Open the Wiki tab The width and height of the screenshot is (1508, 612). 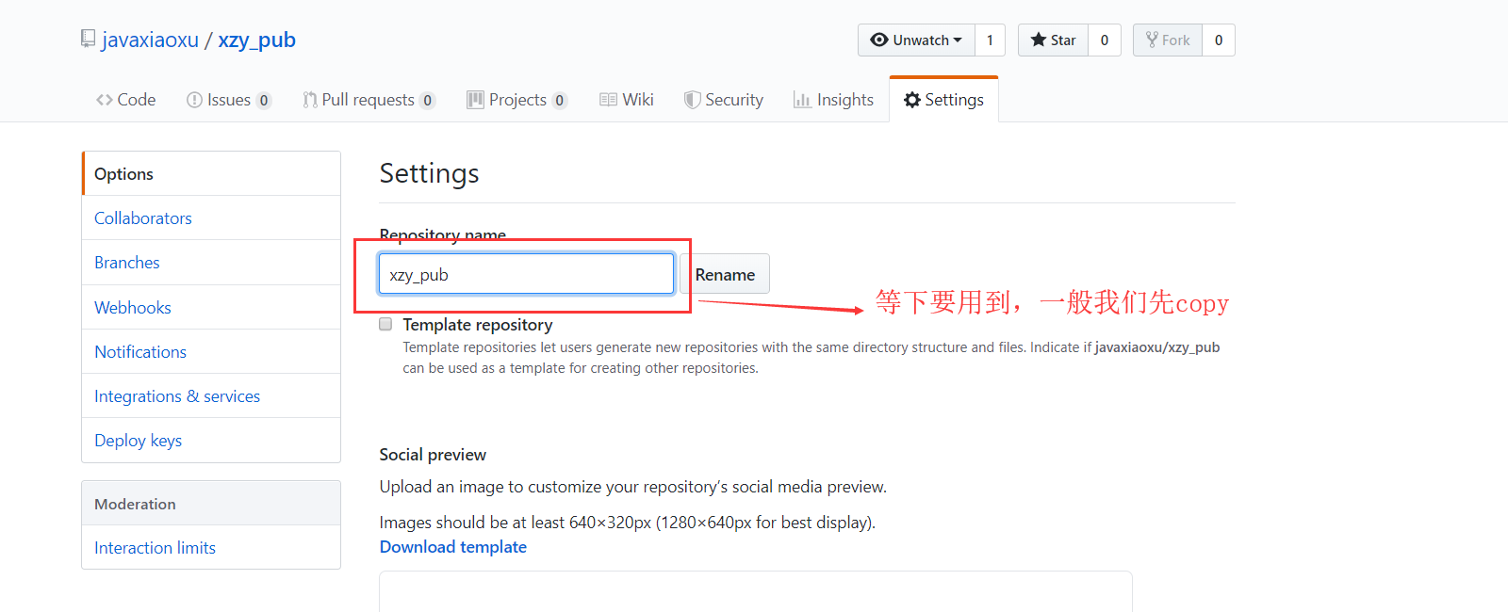click(x=627, y=100)
